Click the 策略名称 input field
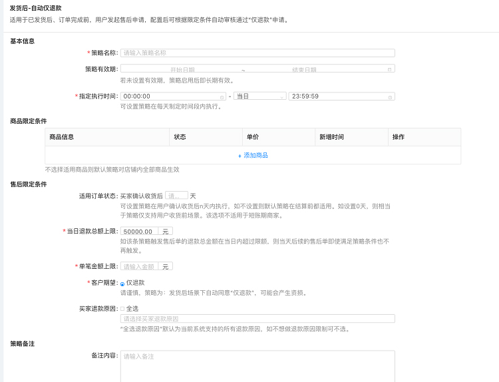The image size is (499, 382). click(257, 53)
